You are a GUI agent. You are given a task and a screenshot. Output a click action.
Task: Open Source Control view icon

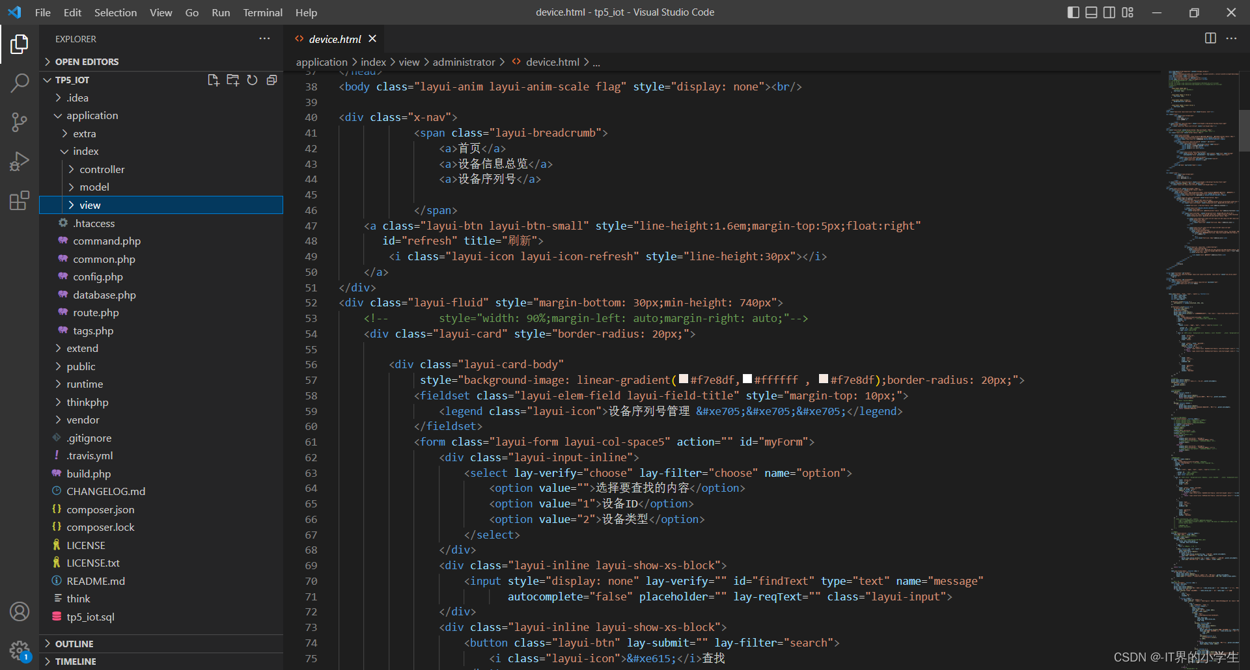[x=20, y=122]
